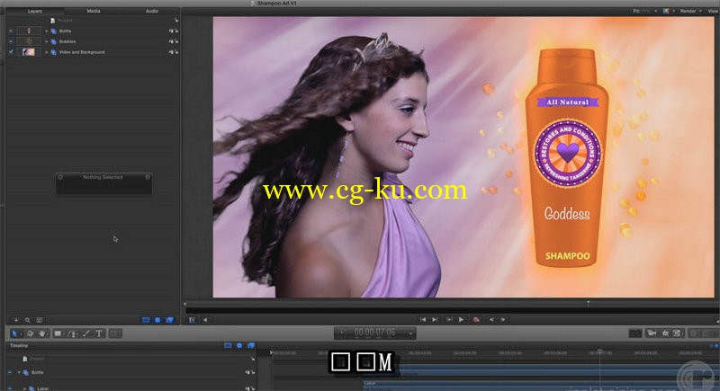Step to previous frame
The image size is (720, 391).
tap(491, 319)
